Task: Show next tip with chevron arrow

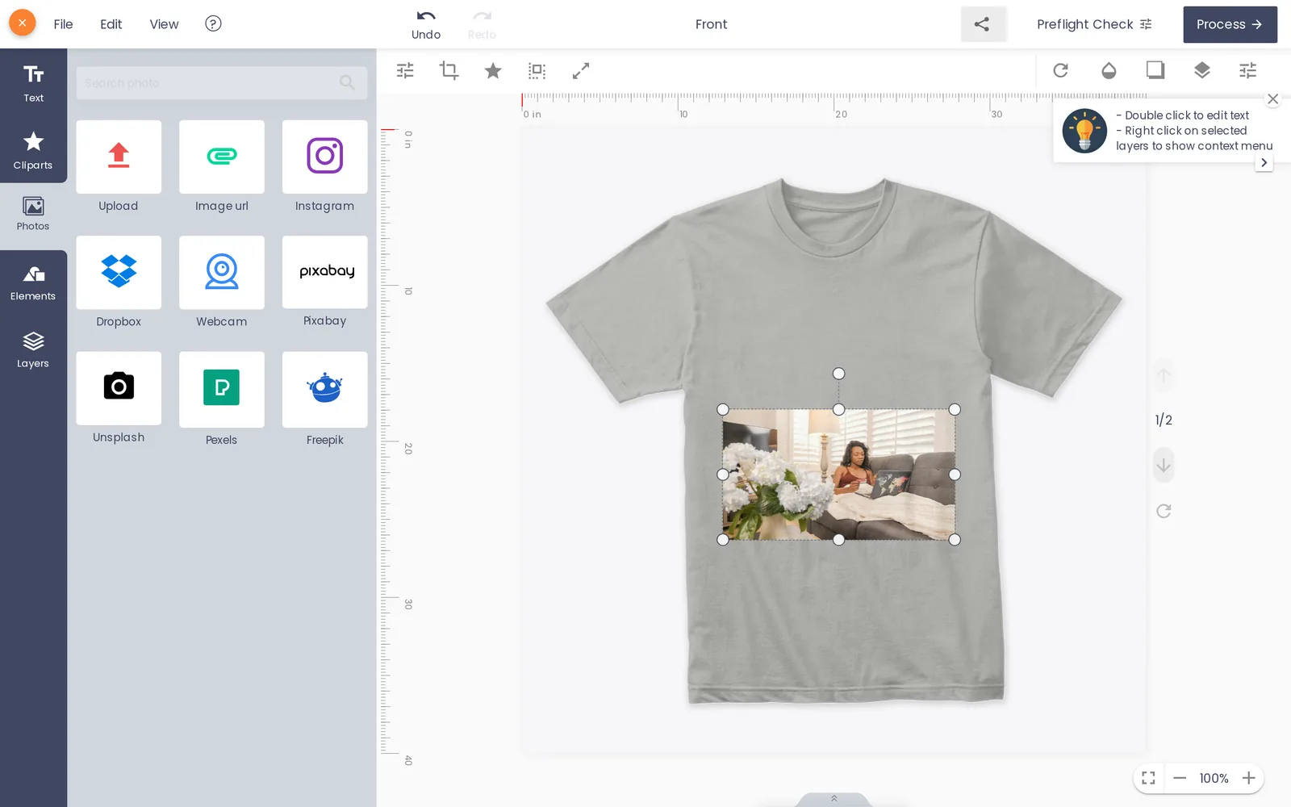Action: (1264, 162)
